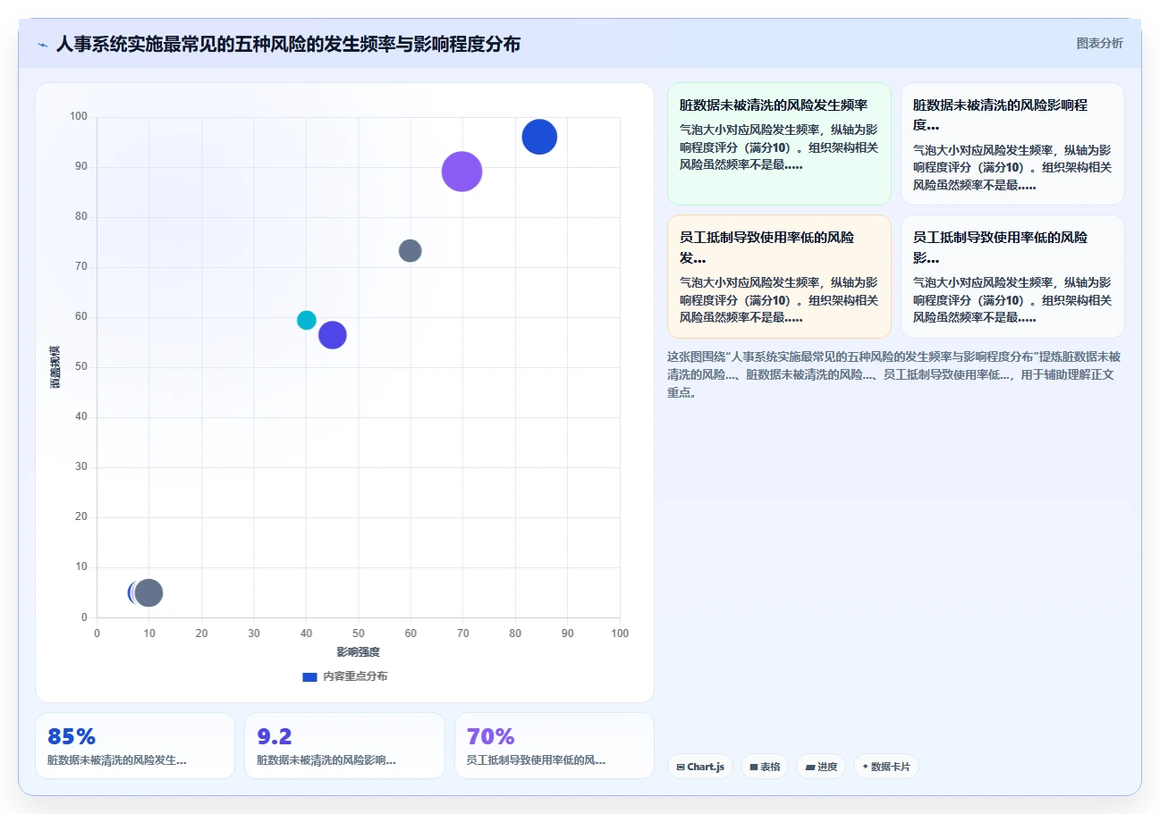Click the 数据卡片 tag
Image resolution: width=1160 pixels, height=814 pixels.
coord(886,767)
